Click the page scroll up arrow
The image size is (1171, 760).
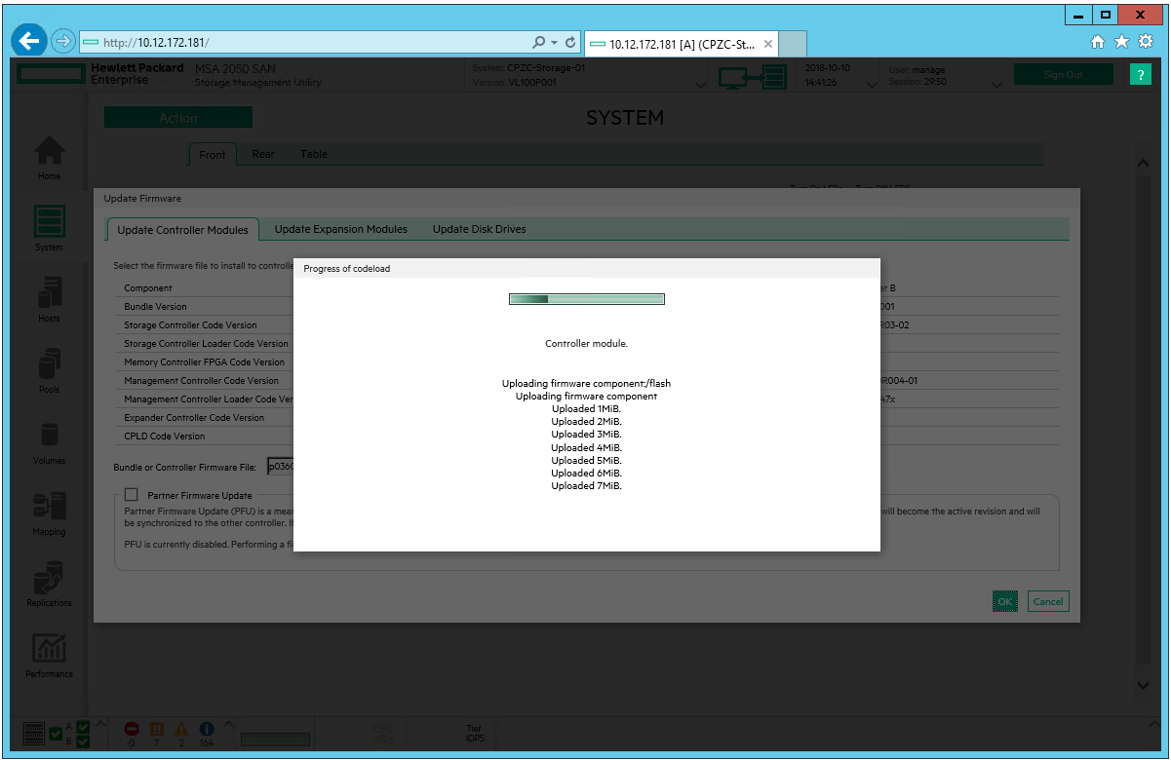click(1144, 164)
